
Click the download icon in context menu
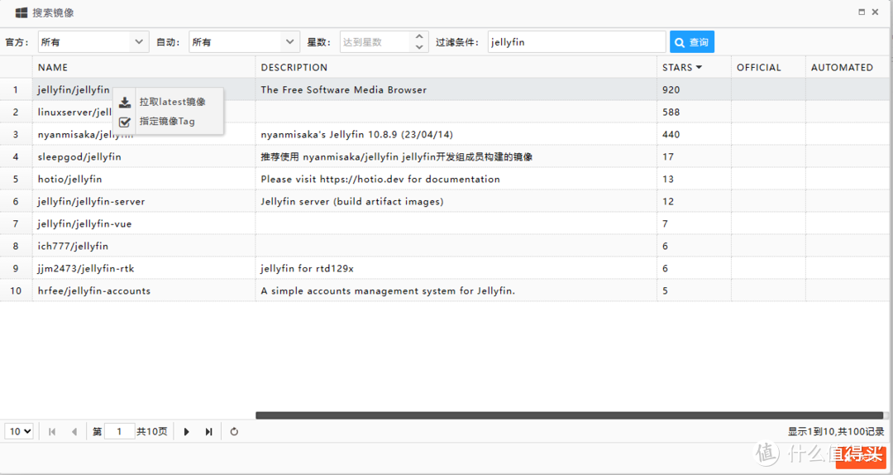125,103
